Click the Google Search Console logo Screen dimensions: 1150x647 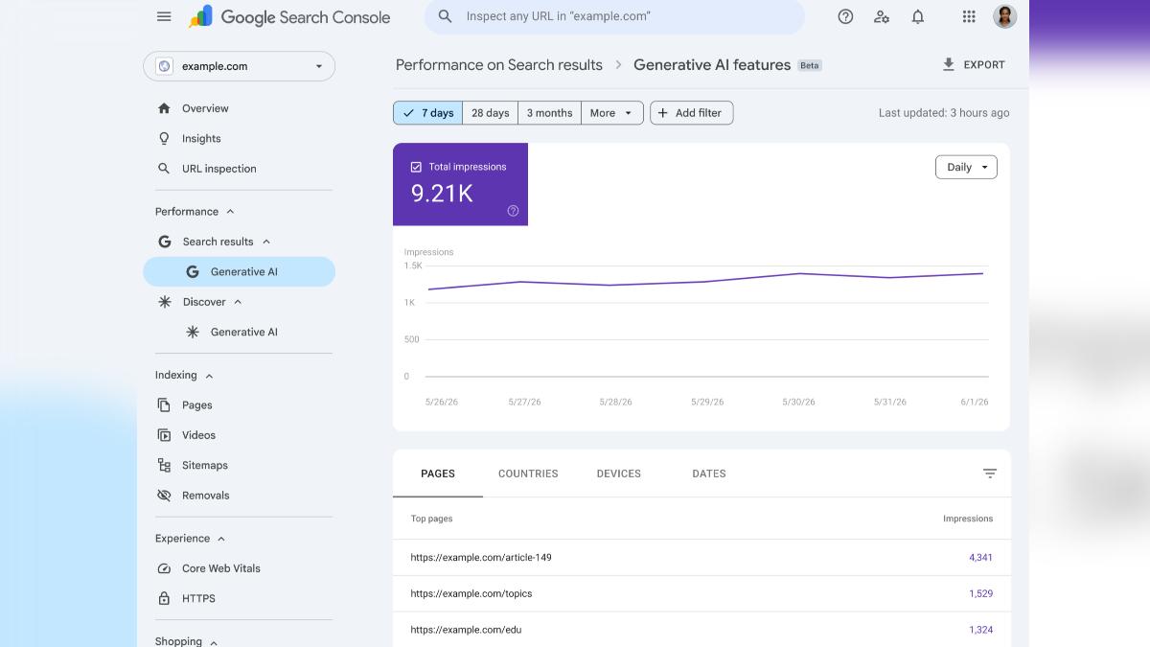coord(289,16)
